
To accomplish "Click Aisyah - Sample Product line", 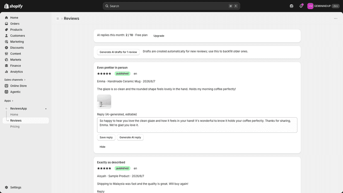I will (x=121, y=176).
